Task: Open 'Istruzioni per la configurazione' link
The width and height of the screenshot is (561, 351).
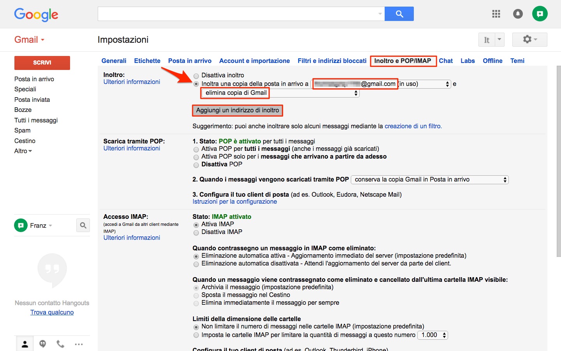Action: [x=235, y=201]
